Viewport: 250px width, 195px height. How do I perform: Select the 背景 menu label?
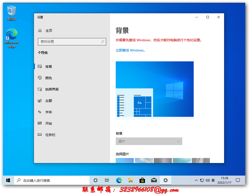point(49,67)
